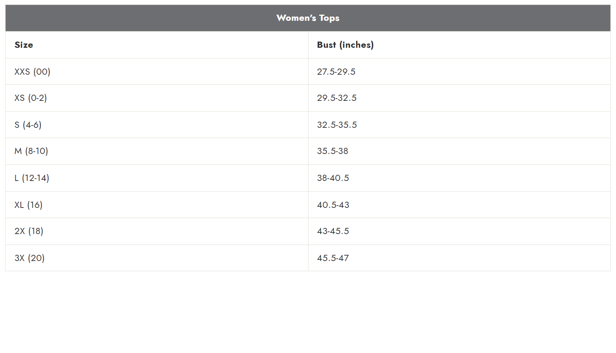Click the XL (16) size cell
Viewport: 616px width, 353px height.
(157, 205)
